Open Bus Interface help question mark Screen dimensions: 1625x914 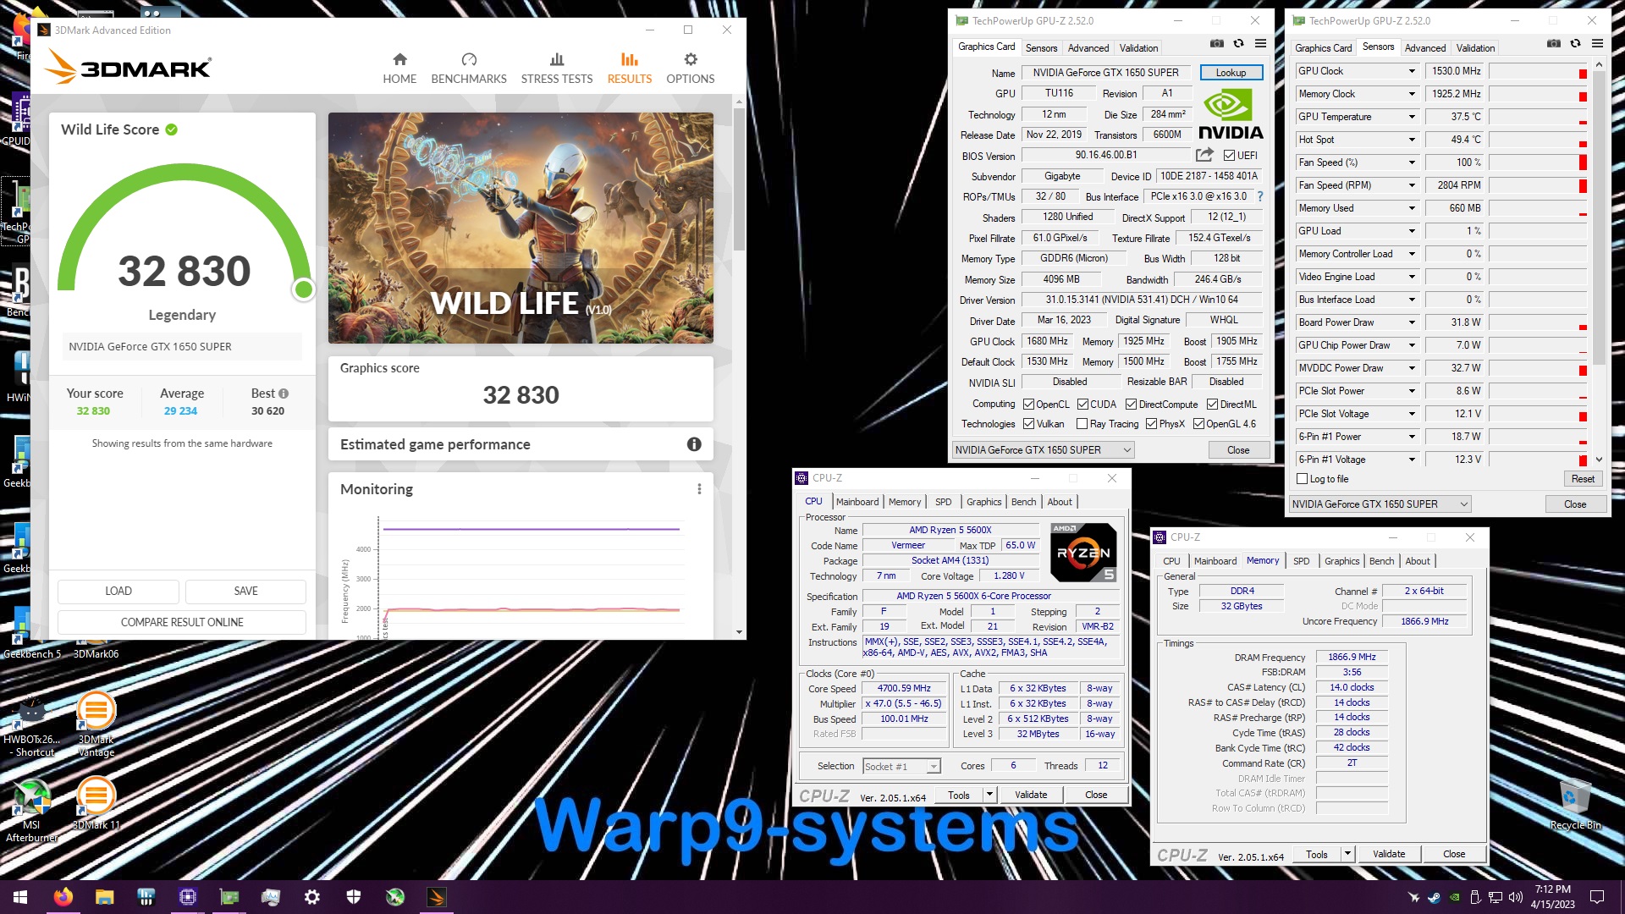tap(1259, 196)
